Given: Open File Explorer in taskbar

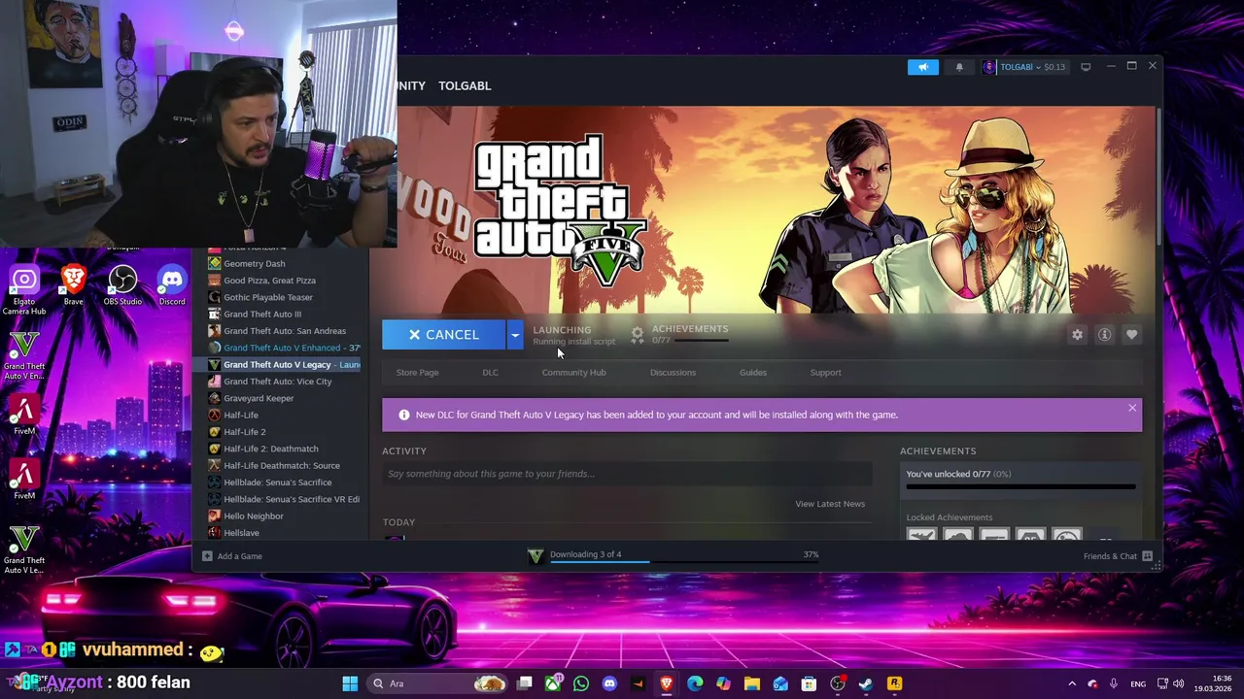Looking at the screenshot, I should pyautogui.click(x=751, y=683).
